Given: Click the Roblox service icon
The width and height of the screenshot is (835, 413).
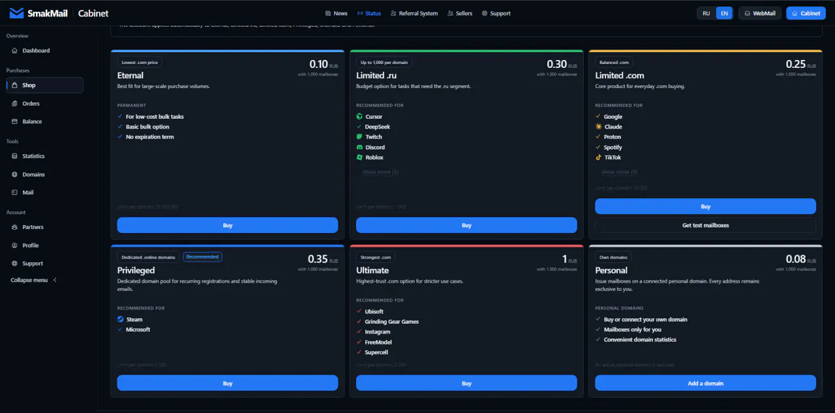Looking at the screenshot, I should click(x=359, y=157).
